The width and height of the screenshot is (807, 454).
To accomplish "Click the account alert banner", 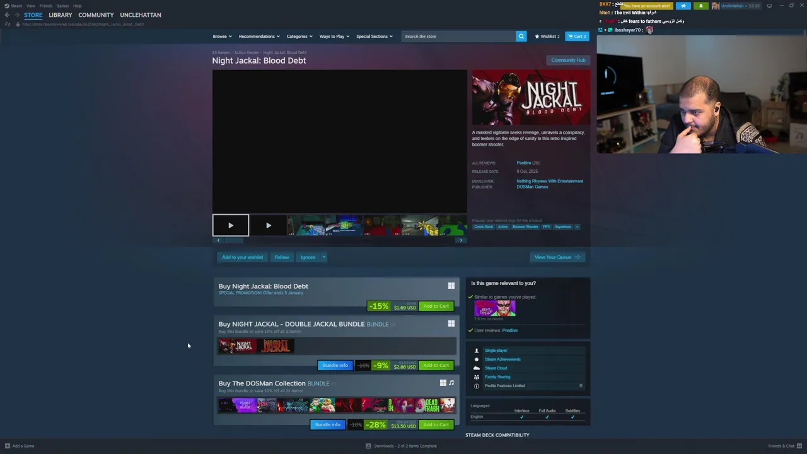I will click(646, 6).
